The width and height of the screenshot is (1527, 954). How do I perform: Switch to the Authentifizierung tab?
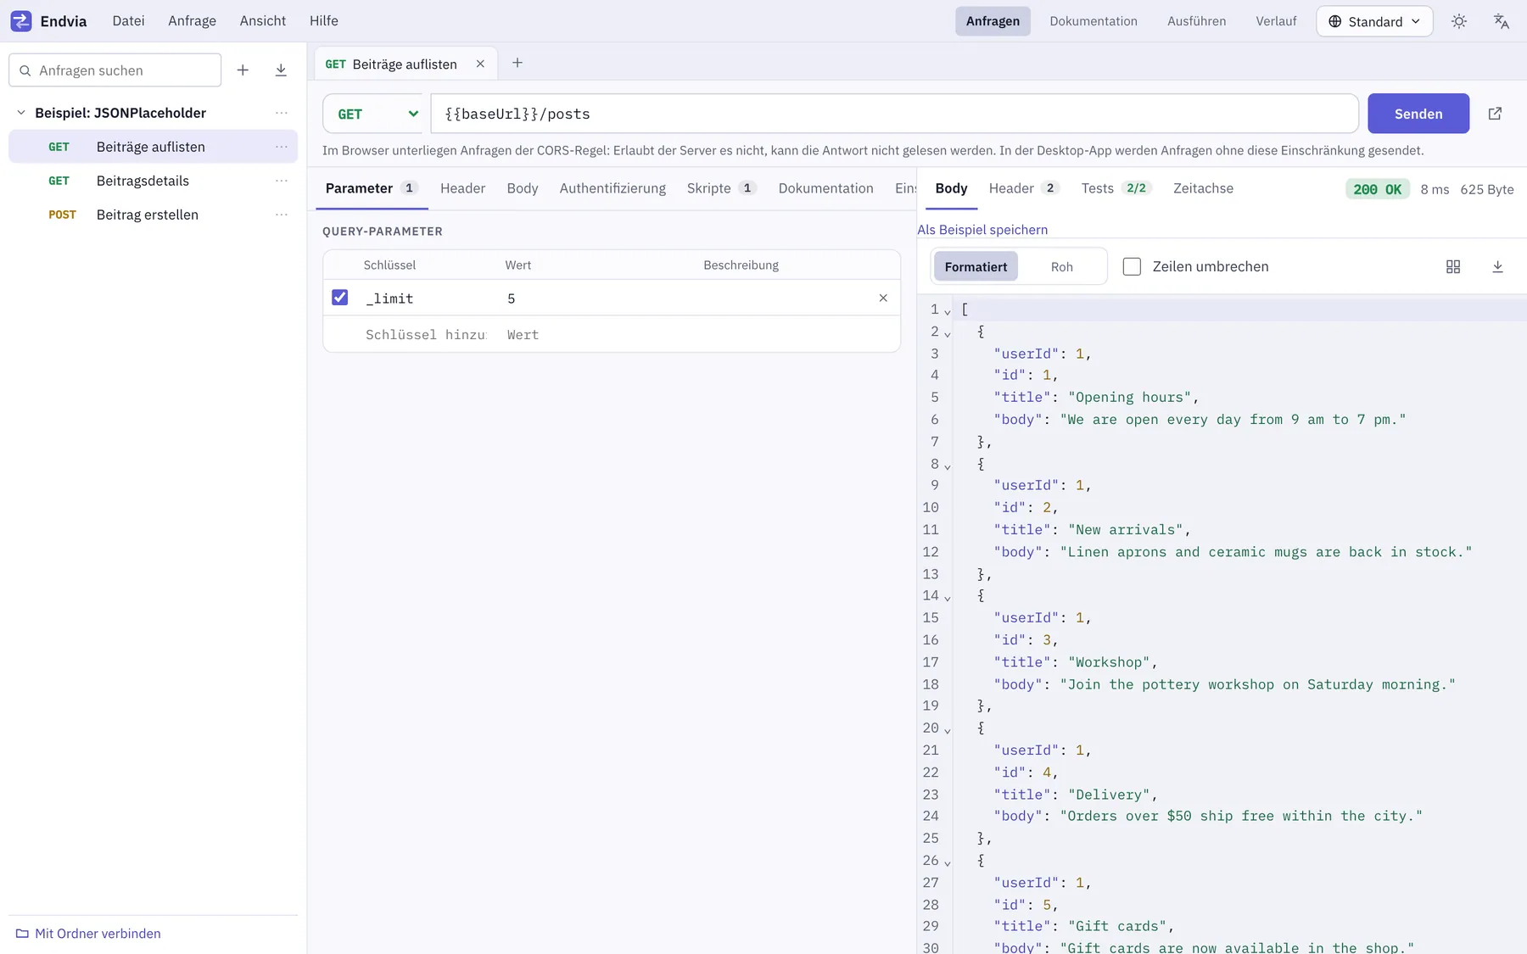[612, 188]
